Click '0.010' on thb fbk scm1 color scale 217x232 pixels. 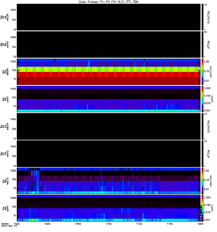point(207,103)
